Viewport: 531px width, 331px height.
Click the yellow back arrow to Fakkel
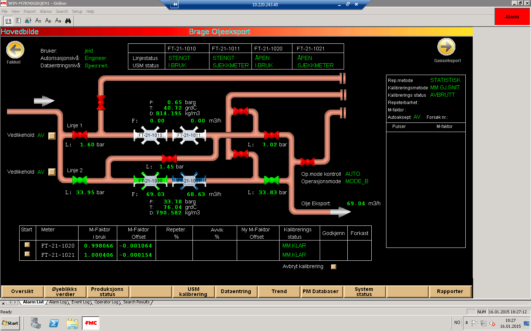coord(15,50)
